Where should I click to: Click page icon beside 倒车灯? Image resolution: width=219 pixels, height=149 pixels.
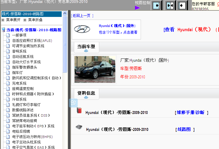8,73
